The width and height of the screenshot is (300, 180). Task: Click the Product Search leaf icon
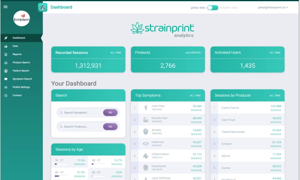[6, 63]
